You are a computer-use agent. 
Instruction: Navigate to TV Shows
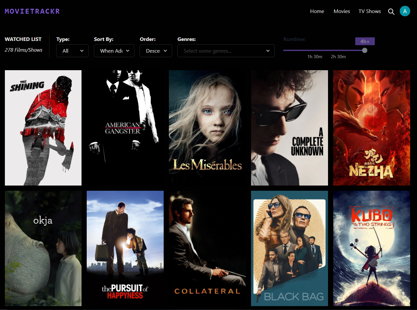coord(370,11)
